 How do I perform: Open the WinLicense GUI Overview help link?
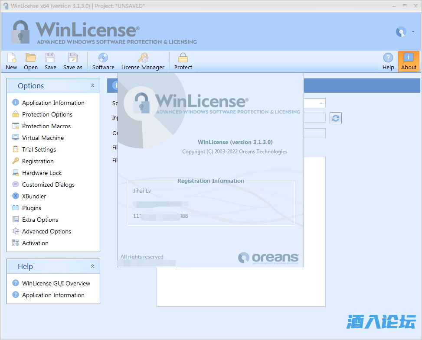[56, 283]
